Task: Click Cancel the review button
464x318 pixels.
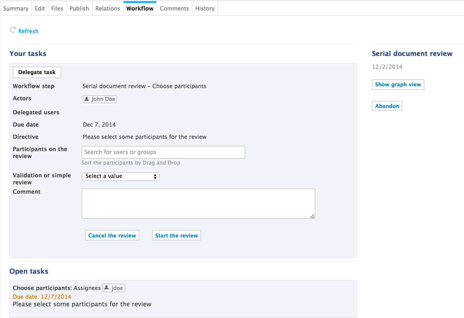Action: point(112,235)
